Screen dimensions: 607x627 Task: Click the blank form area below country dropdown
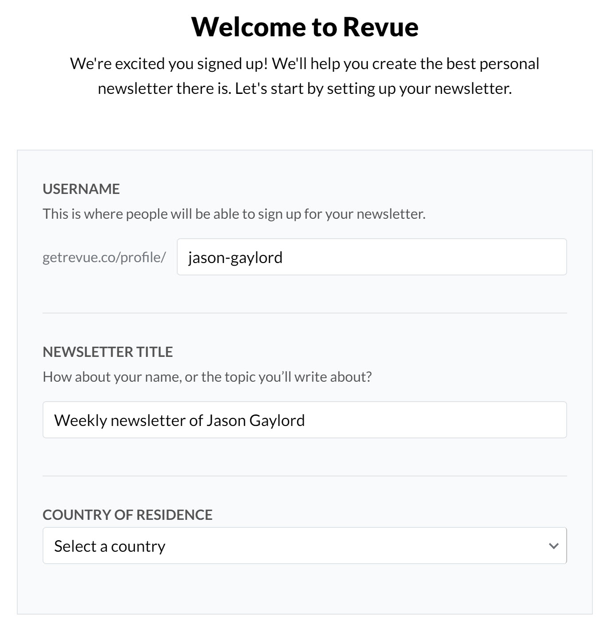coord(305,589)
